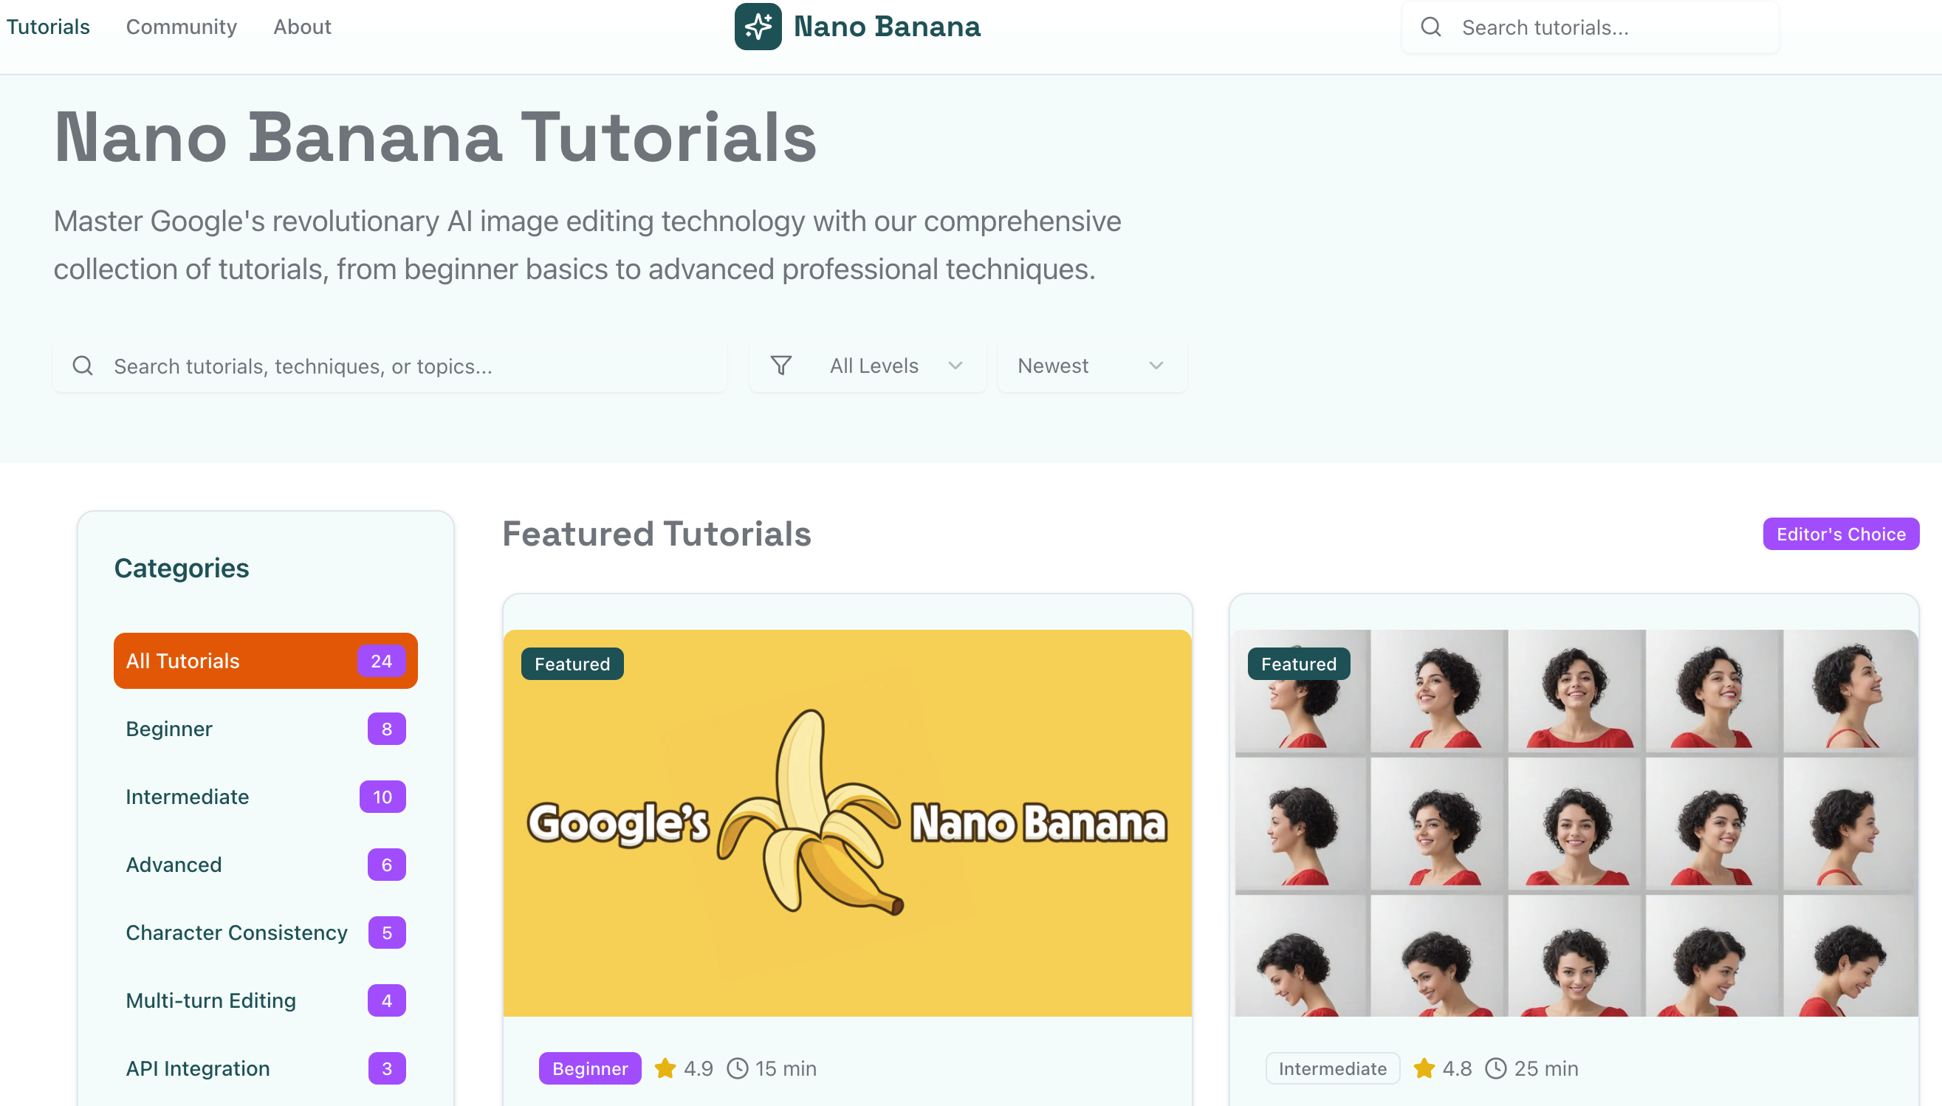The height and width of the screenshot is (1106, 1942).
Task: Click Featured badge on banana card
Action: click(x=572, y=663)
